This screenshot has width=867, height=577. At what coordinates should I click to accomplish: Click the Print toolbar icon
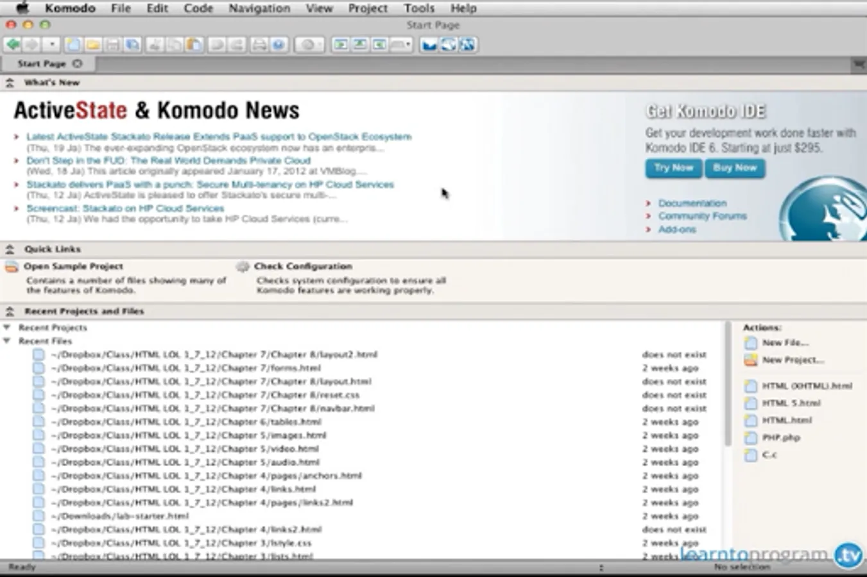coord(259,44)
